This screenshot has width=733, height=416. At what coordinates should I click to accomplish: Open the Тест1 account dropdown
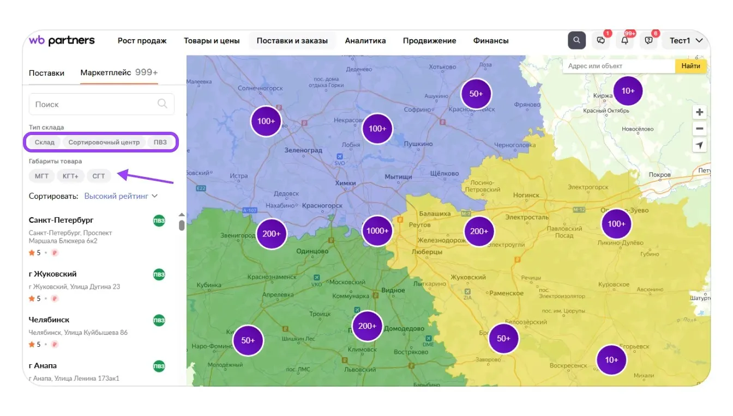point(686,41)
